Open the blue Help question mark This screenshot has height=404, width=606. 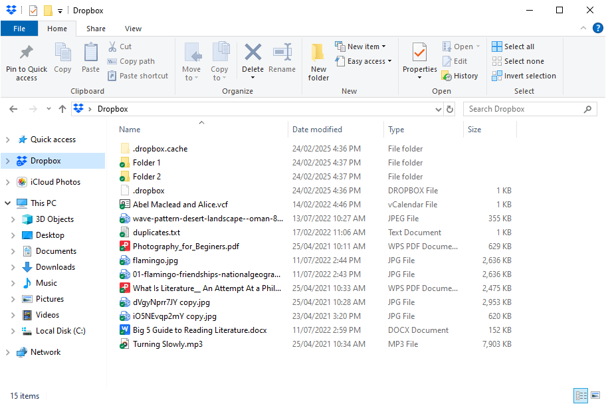click(597, 28)
